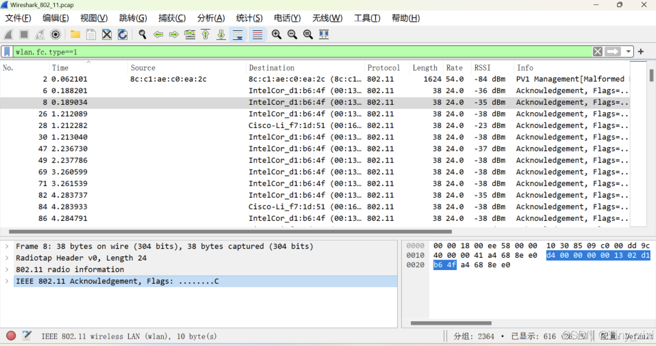
Task: Jump to the first packet
Action: click(205, 34)
